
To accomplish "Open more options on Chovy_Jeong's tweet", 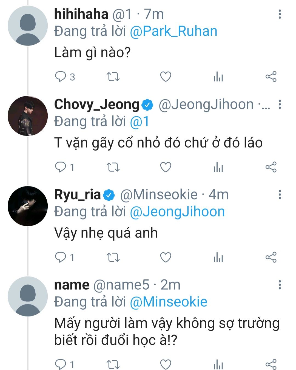I will (280, 104).
